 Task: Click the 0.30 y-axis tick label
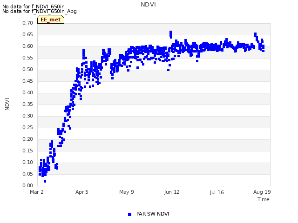[x=28, y=116]
